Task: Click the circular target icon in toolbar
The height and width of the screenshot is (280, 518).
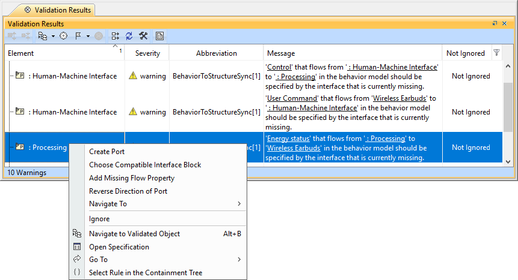Action: click(x=64, y=36)
